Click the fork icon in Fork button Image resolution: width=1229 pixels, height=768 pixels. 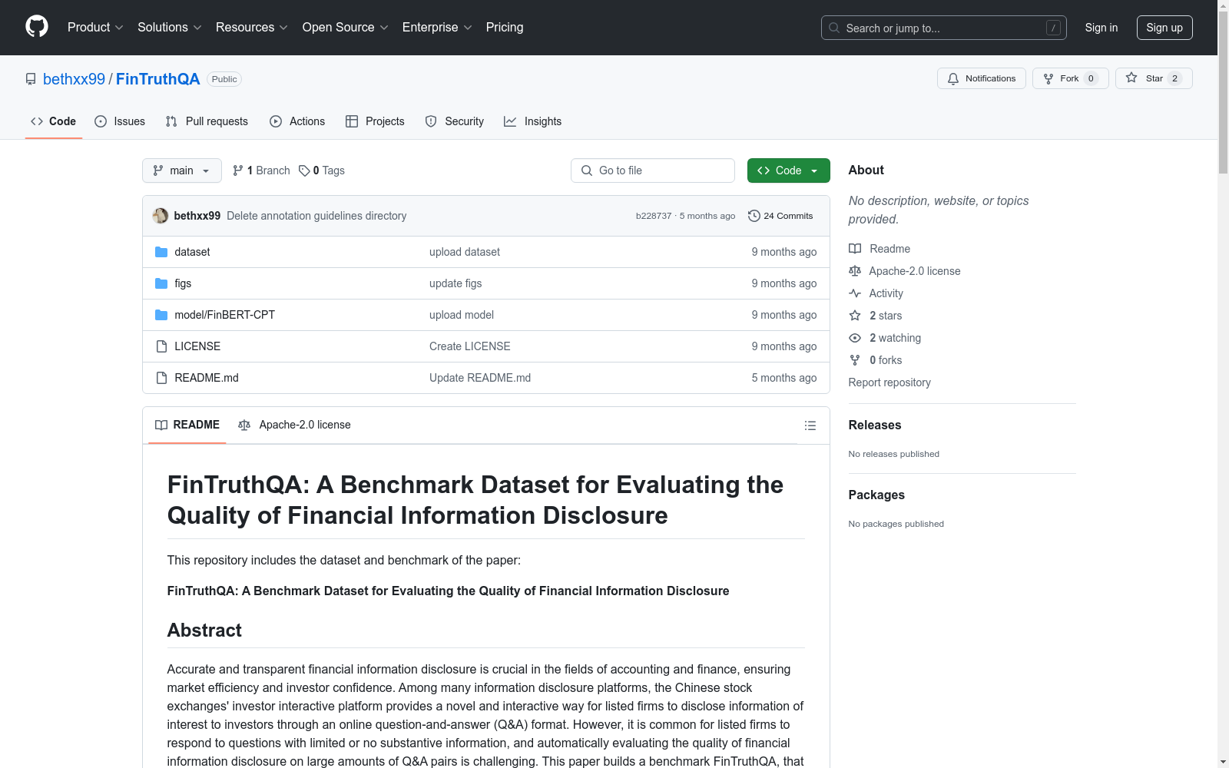pyautogui.click(x=1048, y=78)
